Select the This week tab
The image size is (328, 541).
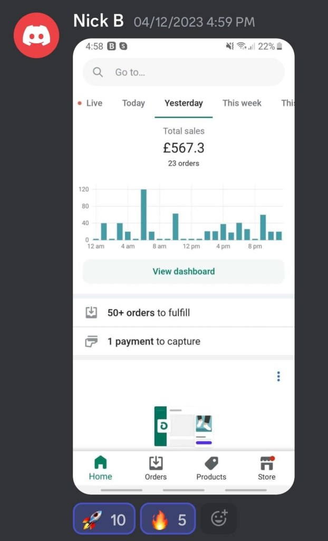242,103
